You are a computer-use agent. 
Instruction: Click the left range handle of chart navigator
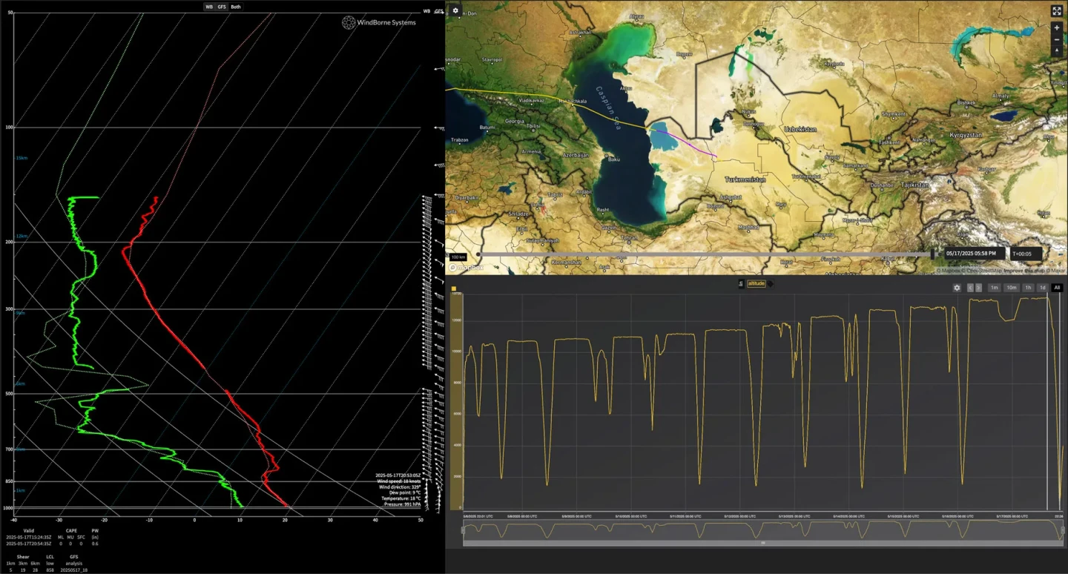pos(463,530)
